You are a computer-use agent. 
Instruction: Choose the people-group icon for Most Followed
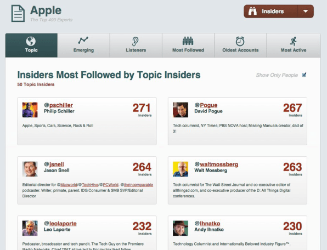coord(188,41)
